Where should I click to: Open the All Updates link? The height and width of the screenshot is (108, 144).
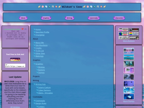tap(15, 107)
